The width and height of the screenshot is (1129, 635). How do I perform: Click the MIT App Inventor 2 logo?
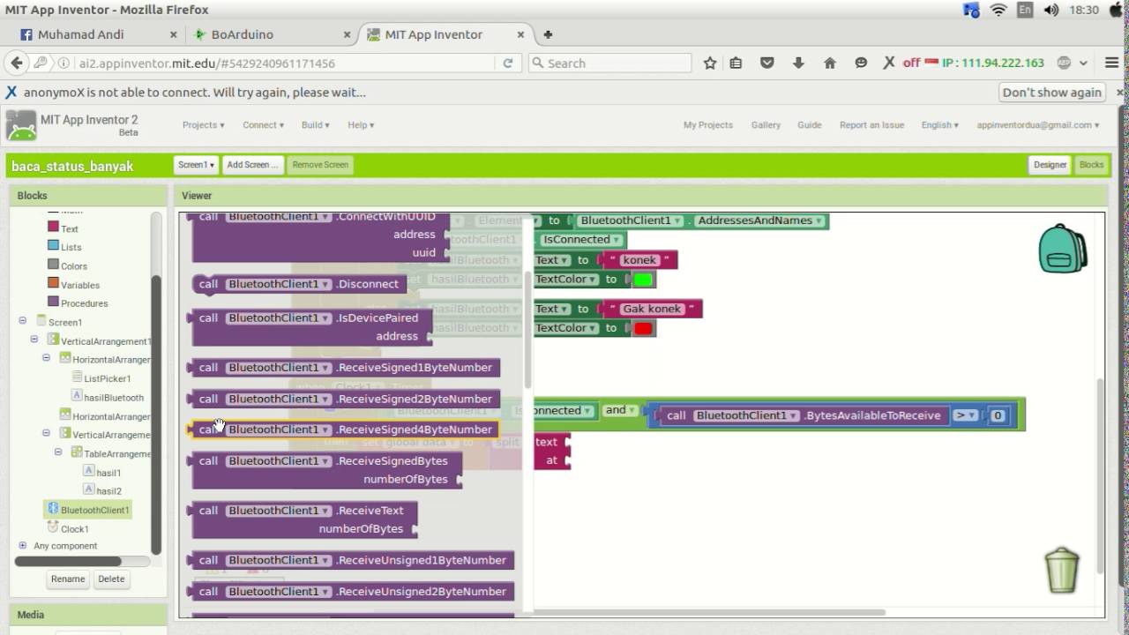click(21, 125)
